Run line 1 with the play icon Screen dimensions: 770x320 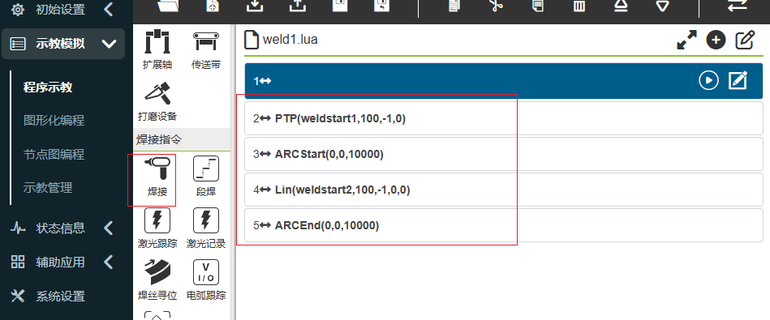point(708,80)
